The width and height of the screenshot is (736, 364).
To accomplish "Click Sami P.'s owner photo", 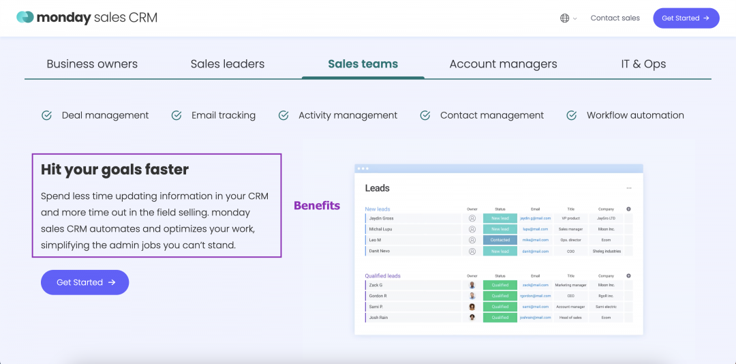I will click(472, 307).
